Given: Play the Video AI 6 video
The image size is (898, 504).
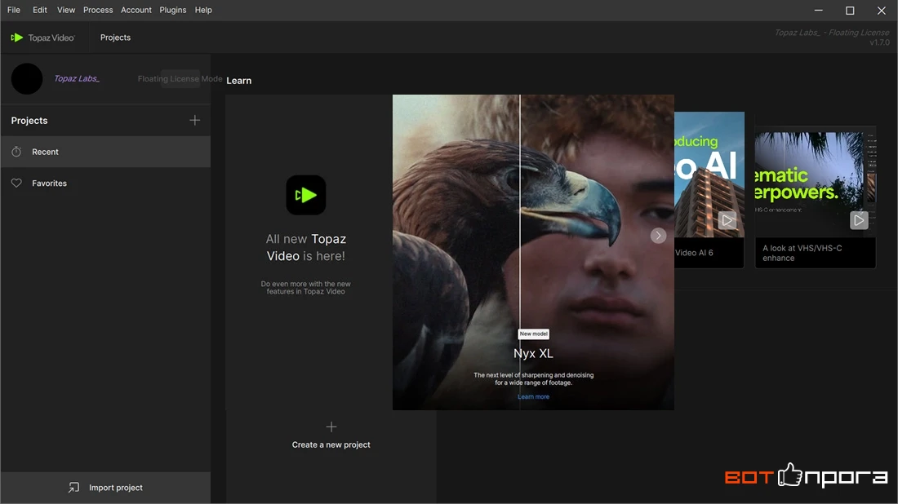Looking at the screenshot, I should coord(727,220).
